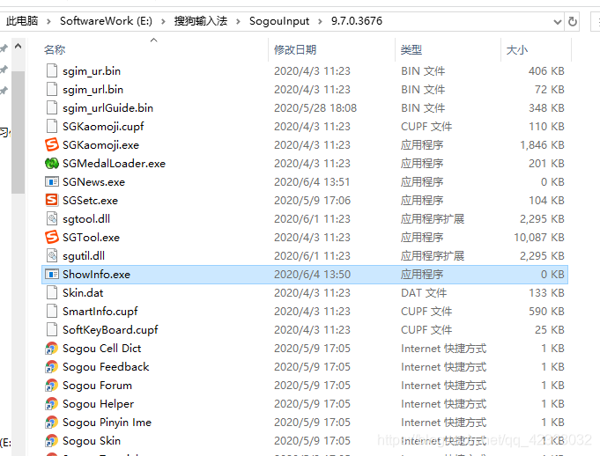Select the sgutil.dll gear icon
The image size is (600, 456).
52,255
